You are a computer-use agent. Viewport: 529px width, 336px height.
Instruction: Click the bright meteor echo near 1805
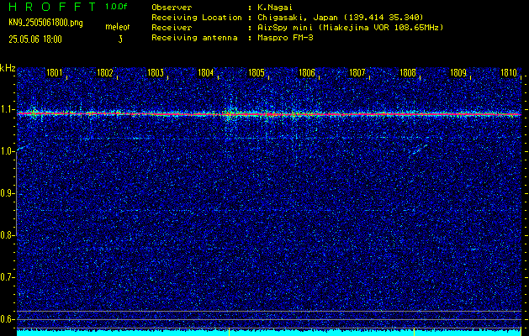click(x=230, y=114)
